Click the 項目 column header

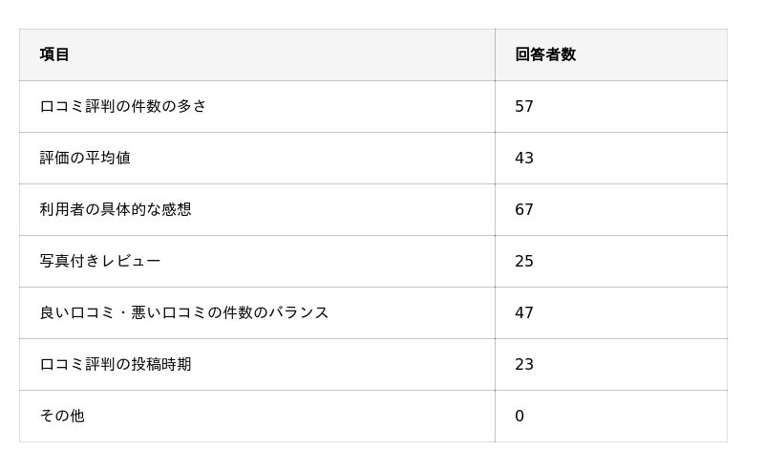[x=54, y=54]
